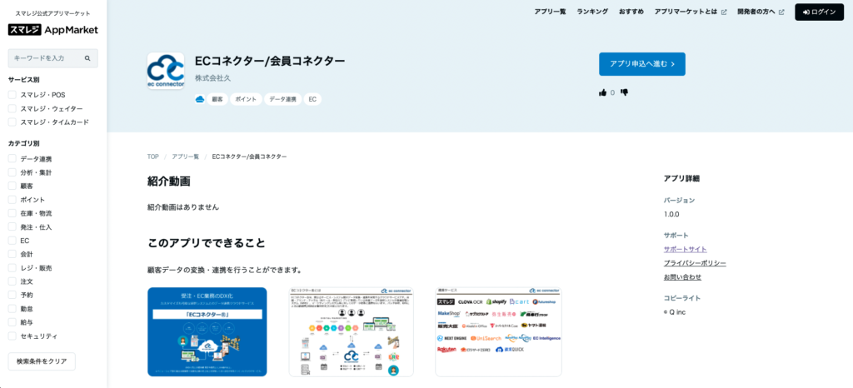Click the スマレジ AppMarket logo
Viewport: 853px width, 388px height.
click(x=52, y=30)
